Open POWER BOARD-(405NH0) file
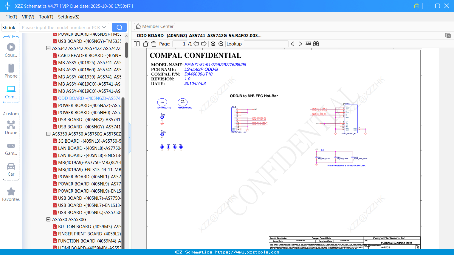This screenshot has height=255, width=454. (87, 112)
